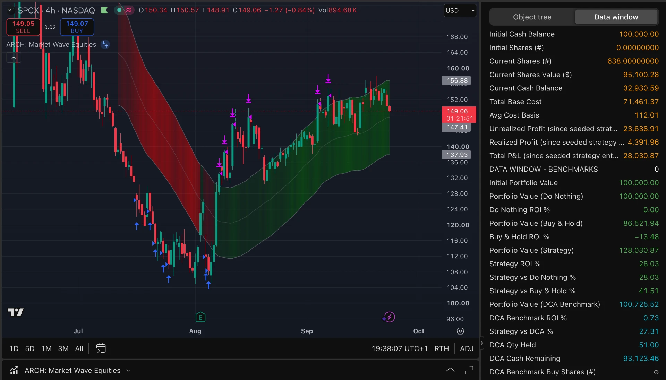Click the 147.41 price axis label

coord(456,127)
